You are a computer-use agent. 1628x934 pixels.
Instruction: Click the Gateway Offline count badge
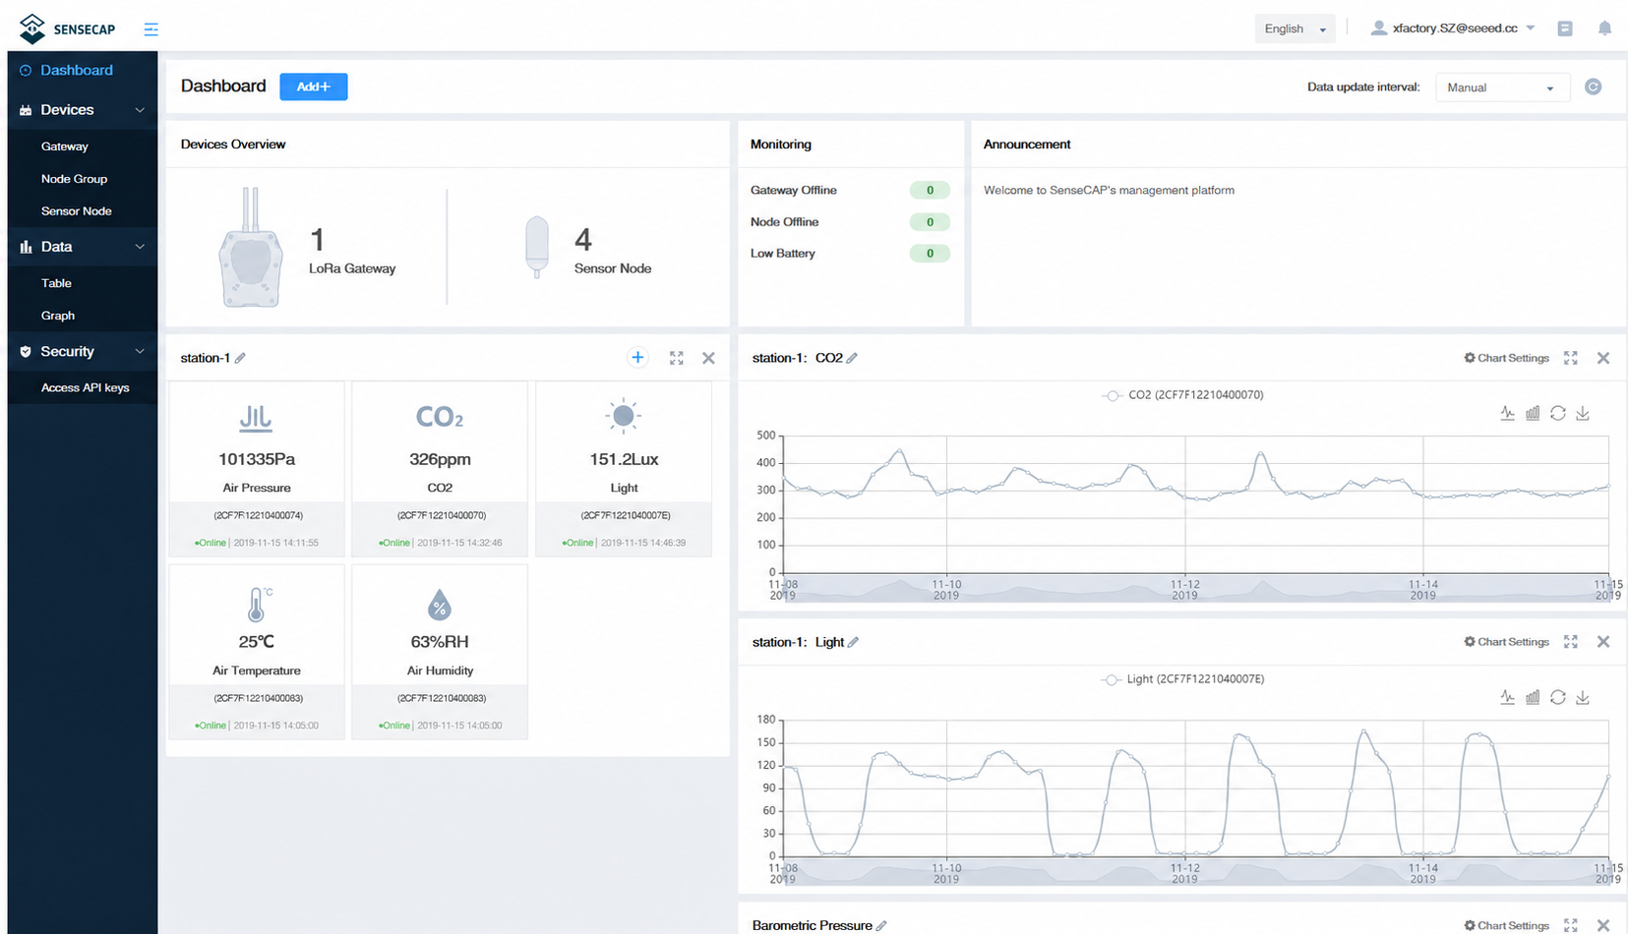point(930,191)
